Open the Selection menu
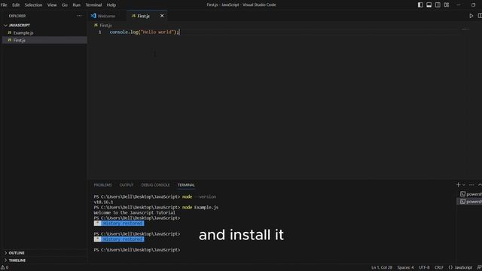This screenshot has width=482, height=271. (x=33, y=5)
